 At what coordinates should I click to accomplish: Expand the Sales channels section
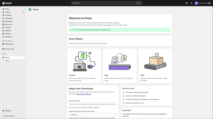point(8,41)
